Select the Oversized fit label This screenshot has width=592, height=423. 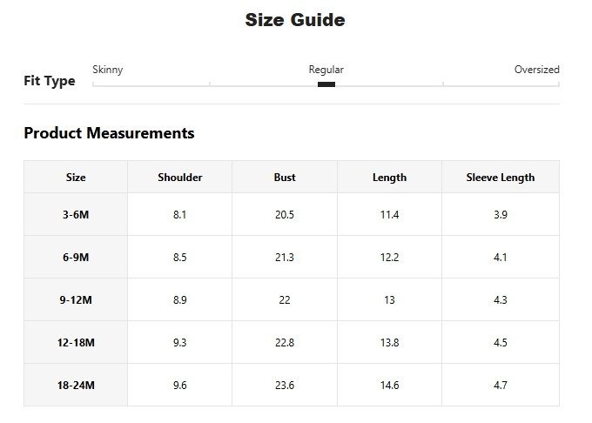pos(536,70)
